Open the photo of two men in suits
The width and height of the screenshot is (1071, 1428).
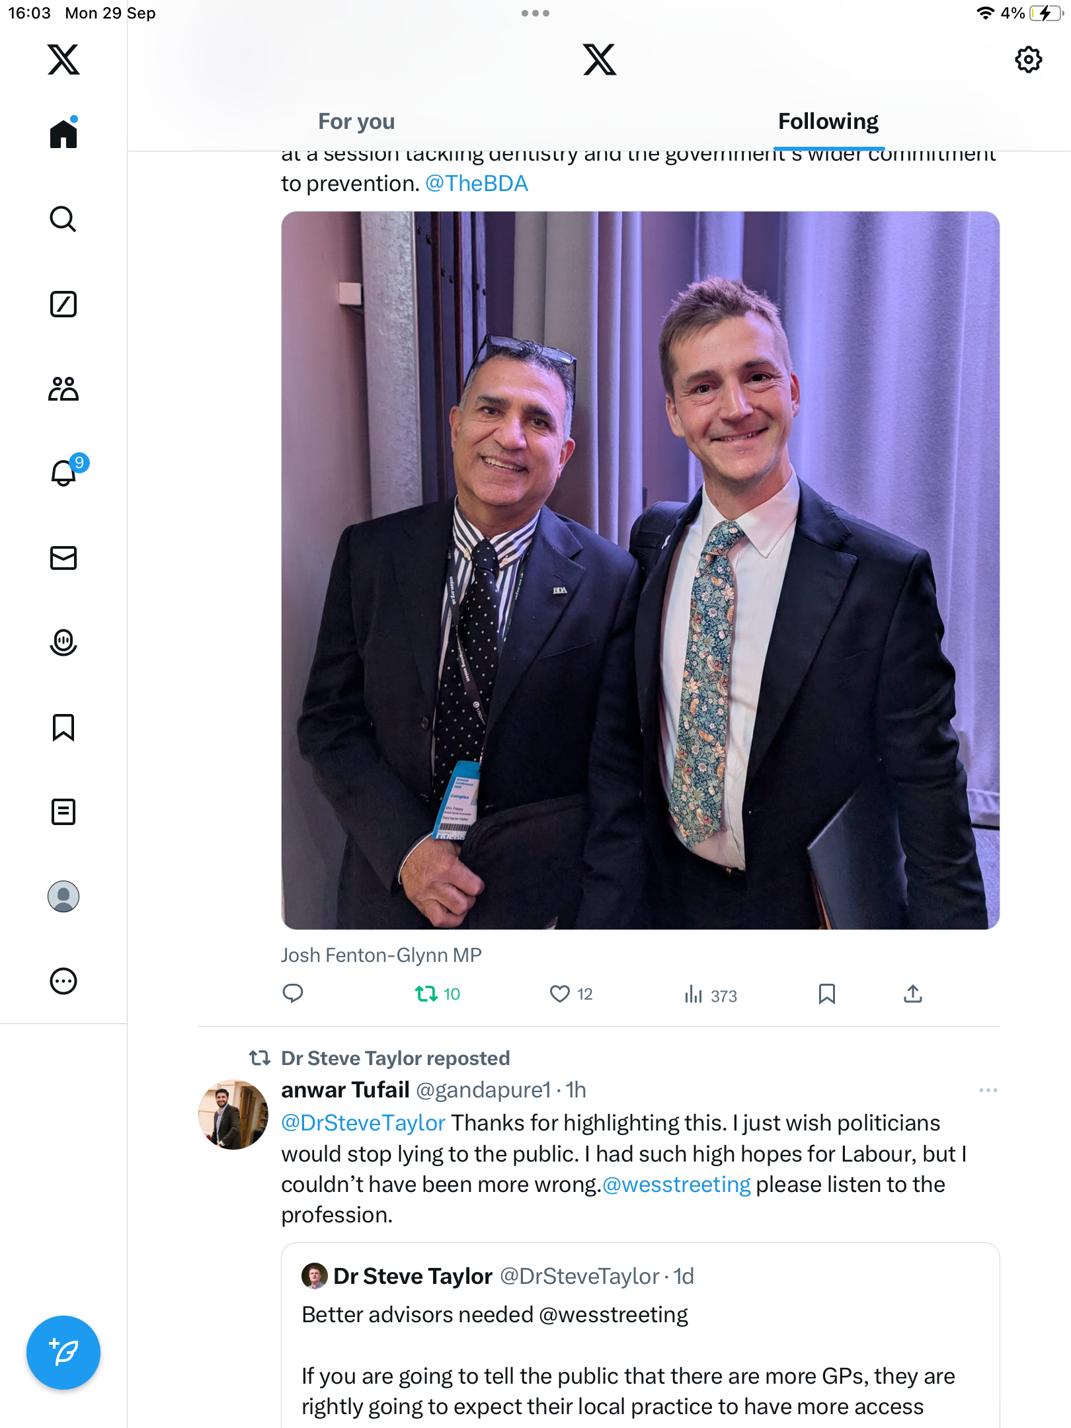pos(640,570)
